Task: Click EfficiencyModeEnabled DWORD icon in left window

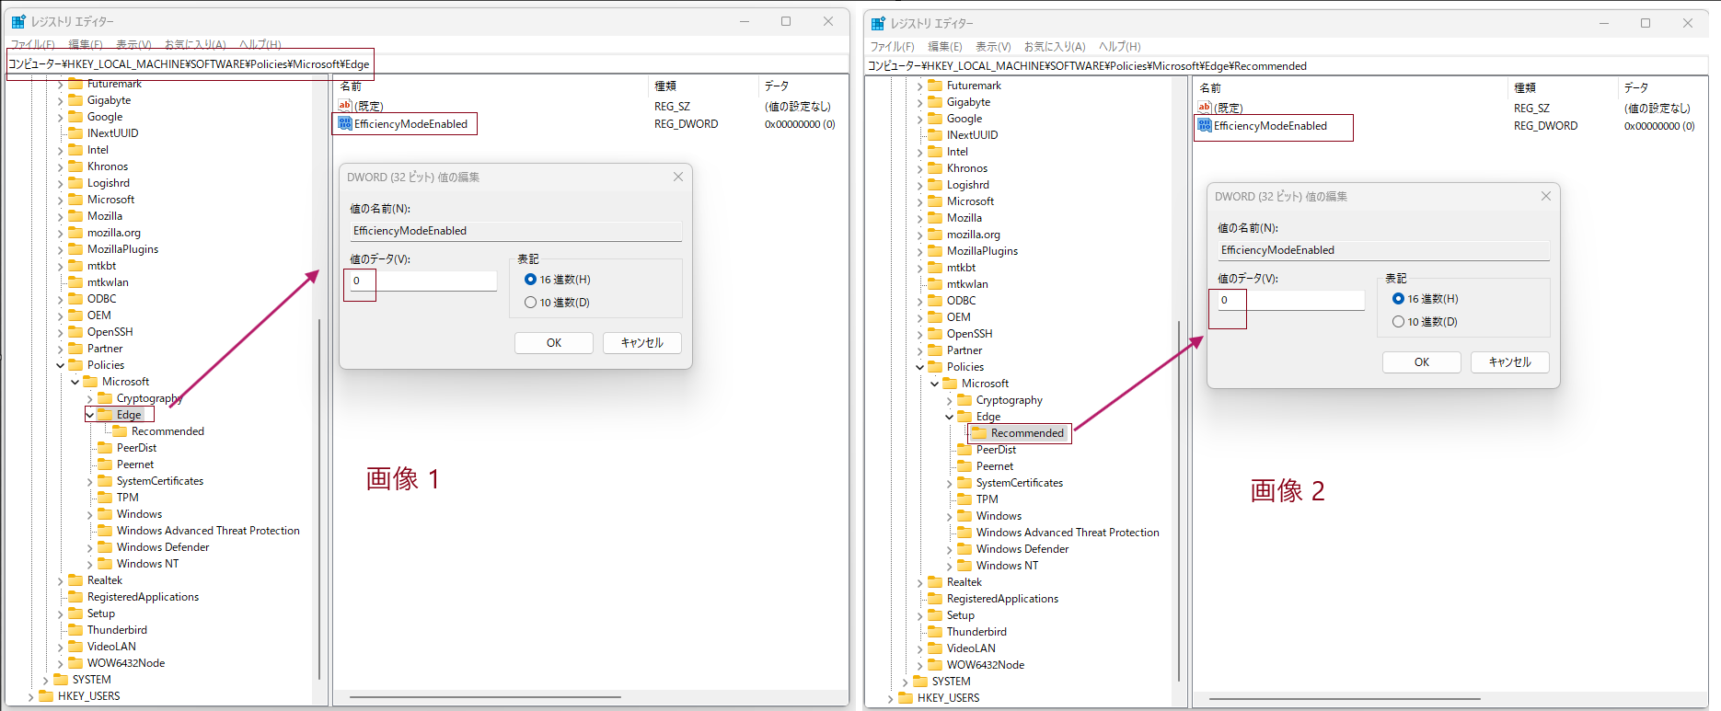Action: (x=345, y=123)
